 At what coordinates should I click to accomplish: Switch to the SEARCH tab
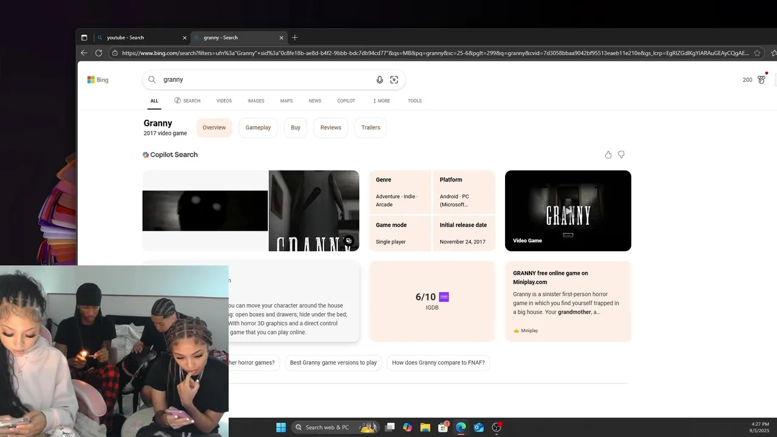pos(187,101)
